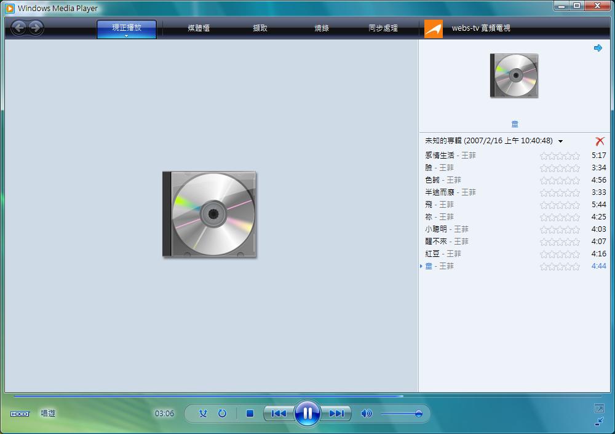The width and height of the screenshot is (615, 434).
Task: Select the track with duration 4:25
Action: tap(515, 217)
